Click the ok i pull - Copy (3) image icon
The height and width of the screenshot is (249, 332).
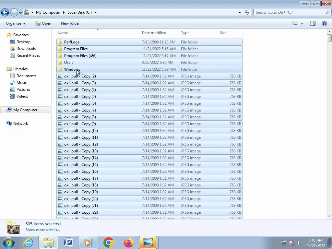click(60, 83)
